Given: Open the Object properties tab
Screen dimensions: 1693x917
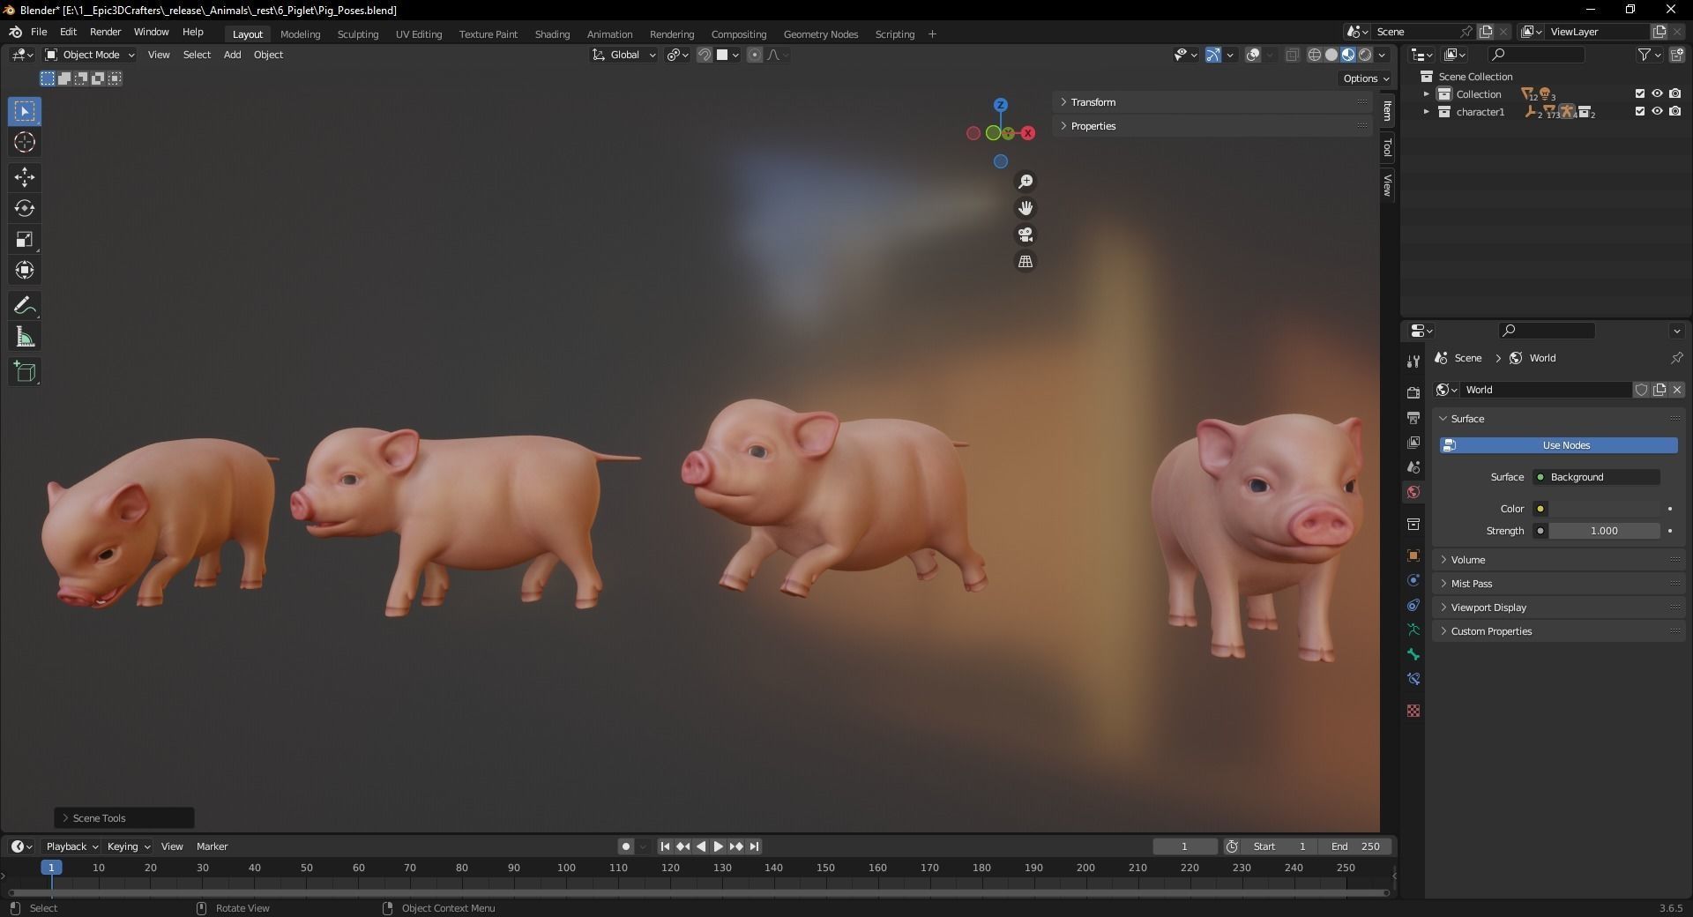Looking at the screenshot, I should point(1413,555).
